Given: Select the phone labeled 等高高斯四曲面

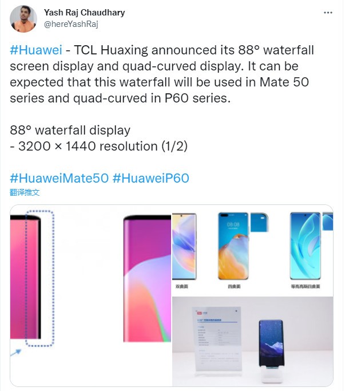Looking at the screenshot, I should pyautogui.click(x=305, y=246).
